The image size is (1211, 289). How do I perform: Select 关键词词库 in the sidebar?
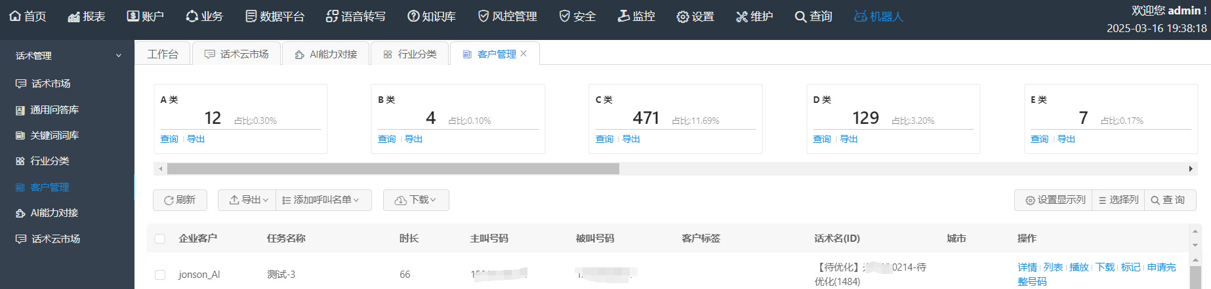[54, 135]
